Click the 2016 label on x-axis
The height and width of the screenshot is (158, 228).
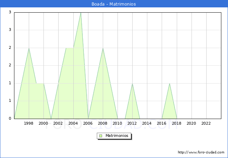162,123
